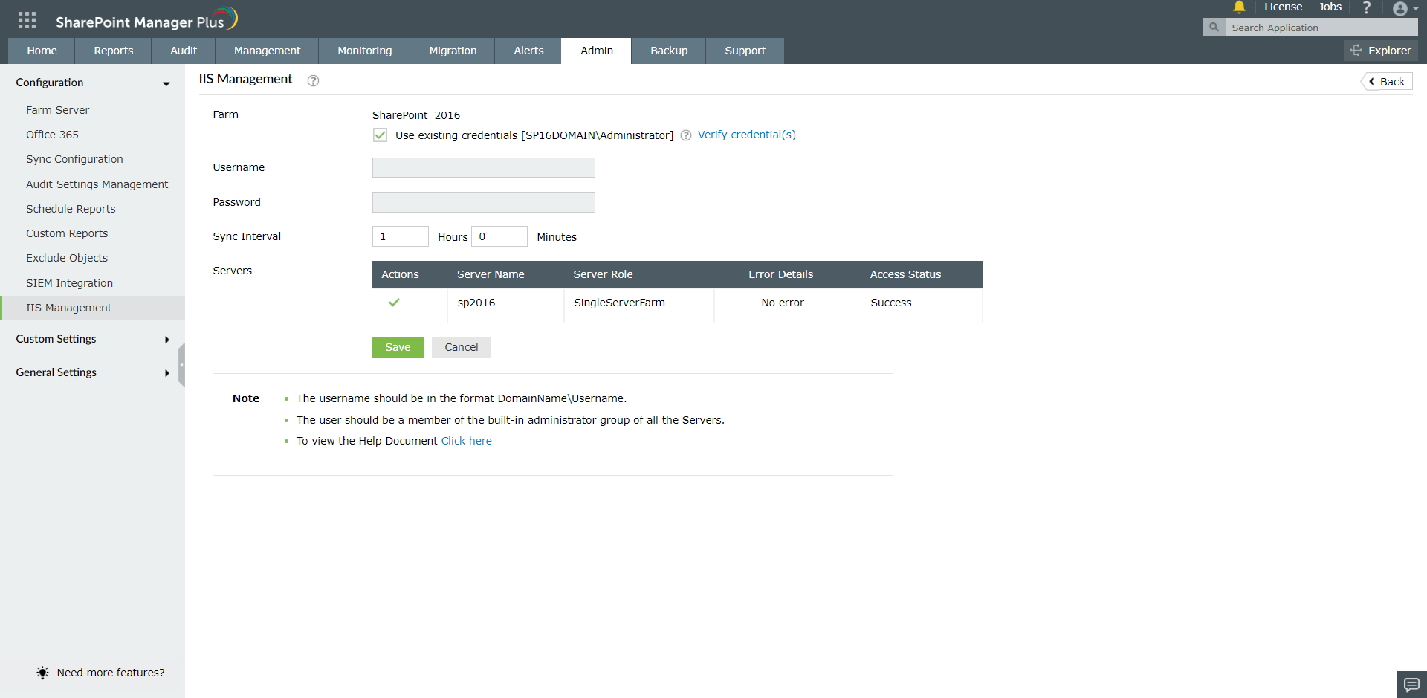1427x698 pixels.
Task: Click the green checkmark action for sp2016
Action: (394, 302)
